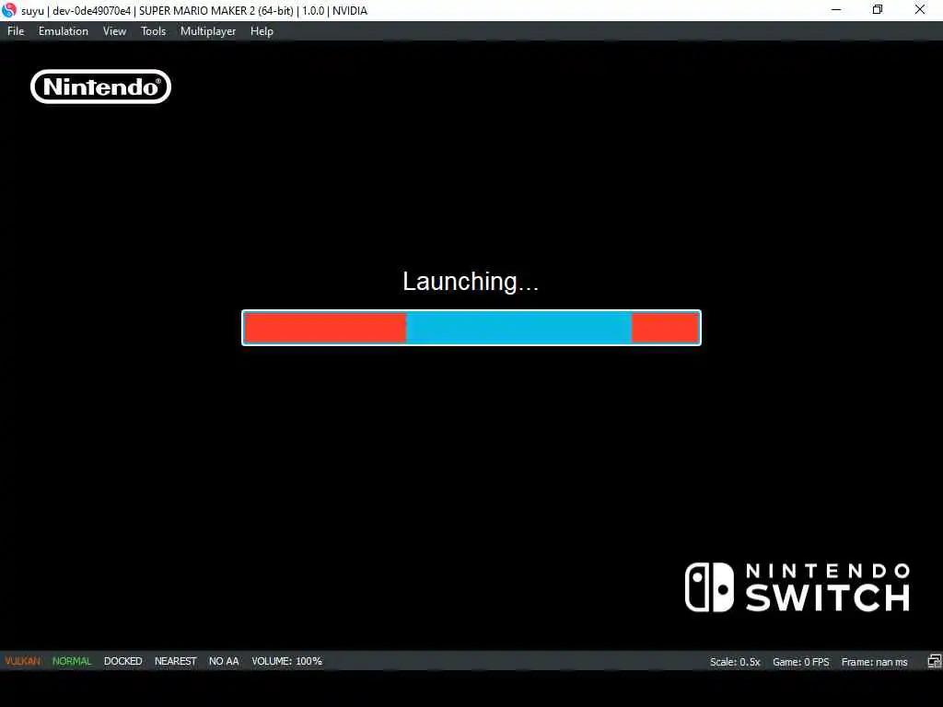Open the Tools menu
943x707 pixels.
click(154, 31)
